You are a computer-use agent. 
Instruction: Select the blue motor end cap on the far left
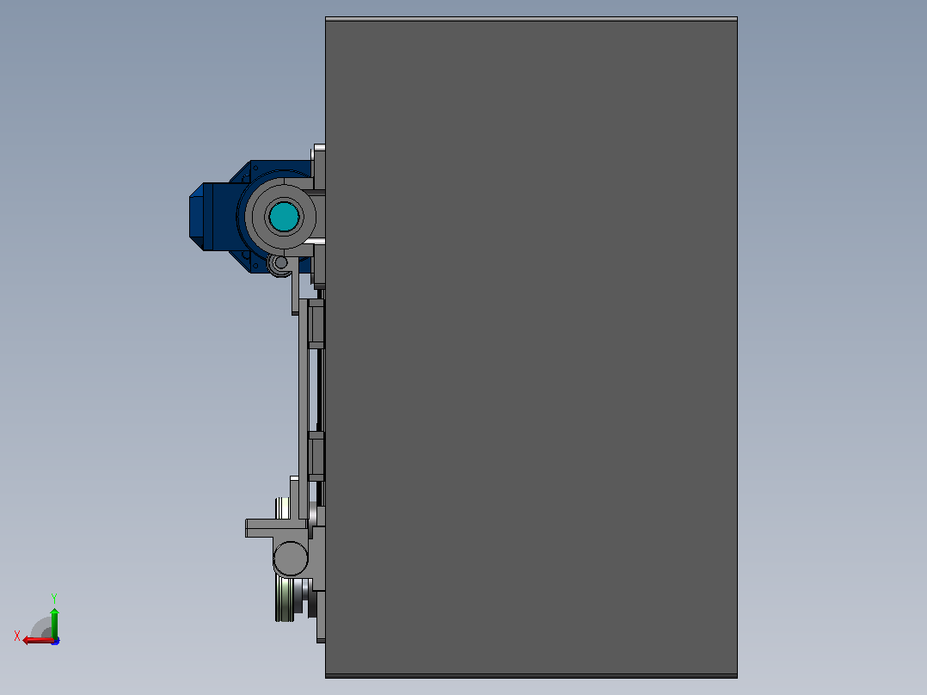coord(196,217)
